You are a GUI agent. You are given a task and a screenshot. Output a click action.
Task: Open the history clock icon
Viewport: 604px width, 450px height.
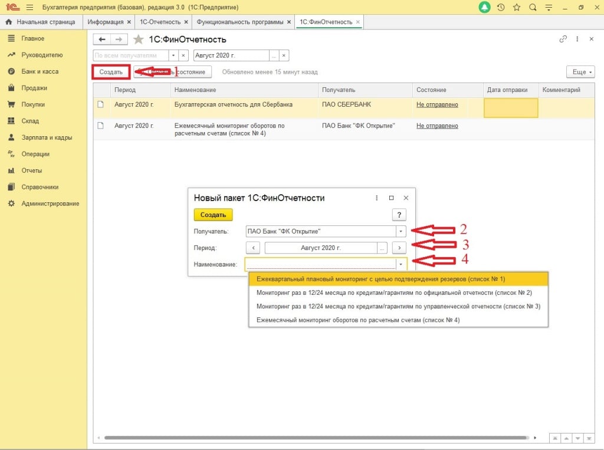[x=501, y=8]
